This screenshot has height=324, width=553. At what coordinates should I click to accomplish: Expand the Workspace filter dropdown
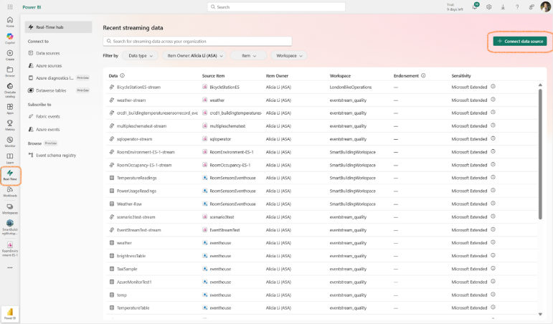tap(289, 56)
